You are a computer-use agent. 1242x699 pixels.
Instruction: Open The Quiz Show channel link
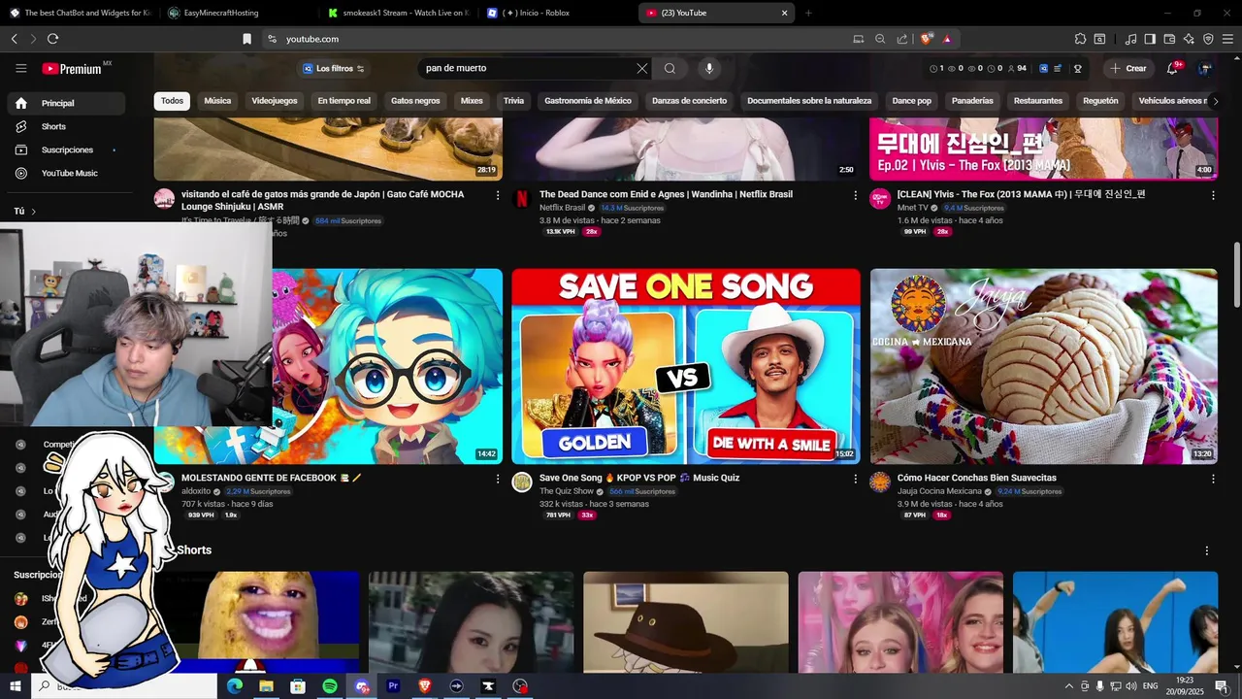click(567, 491)
